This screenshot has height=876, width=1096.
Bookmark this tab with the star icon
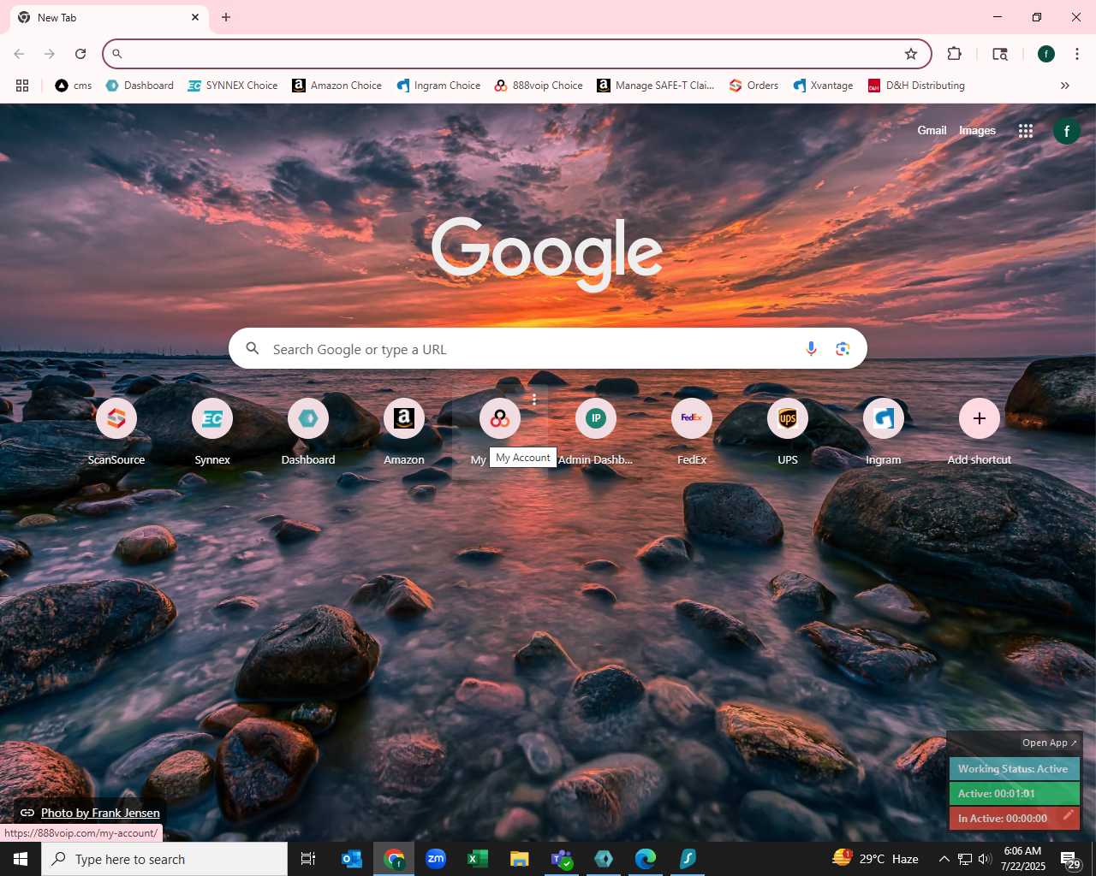click(911, 54)
